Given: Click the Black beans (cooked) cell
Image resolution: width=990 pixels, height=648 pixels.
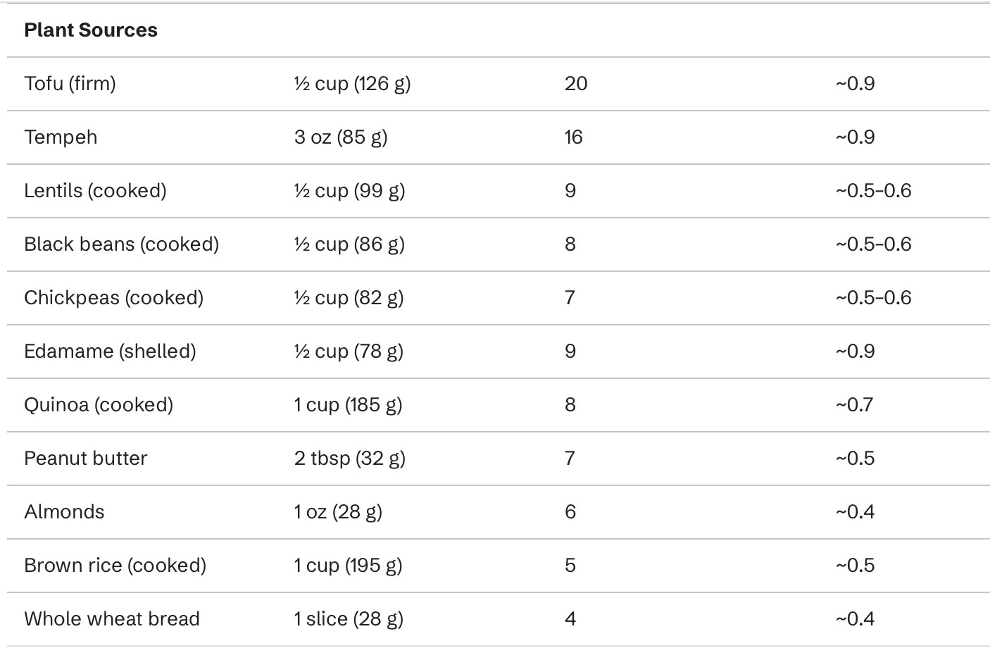Looking at the screenshot, I should click(121, 244).
